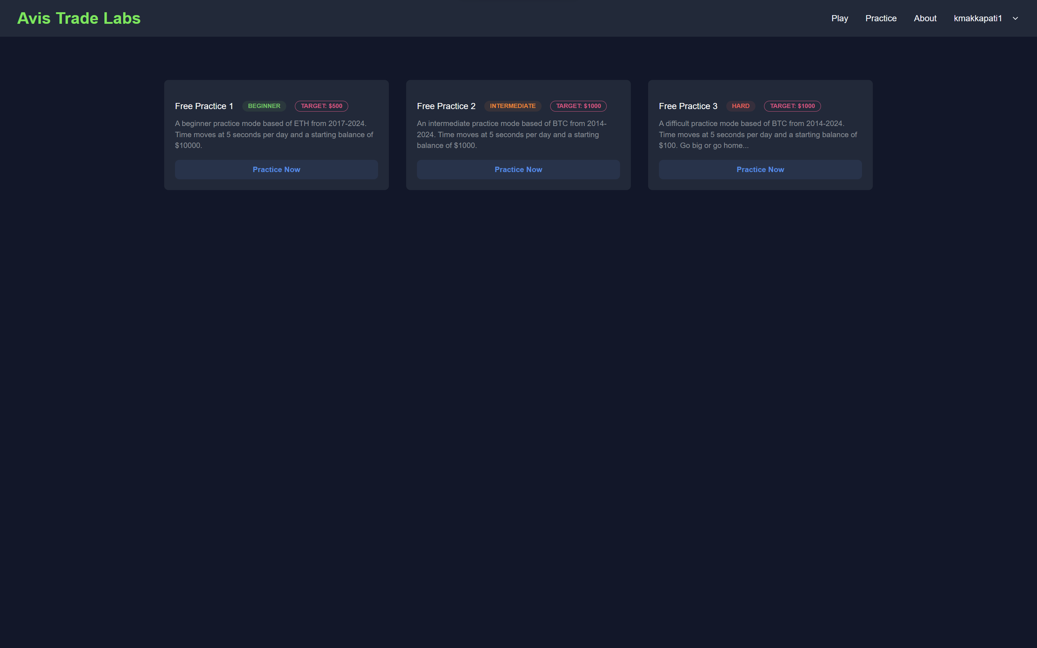Click Free Practice 2's TARGET: $1000 badge
Viewport: 1037px width, 648px height.
coord(578,106)
